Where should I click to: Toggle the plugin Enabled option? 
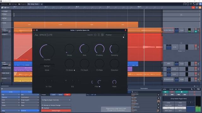pyautogui.click(x=56, y=108)
